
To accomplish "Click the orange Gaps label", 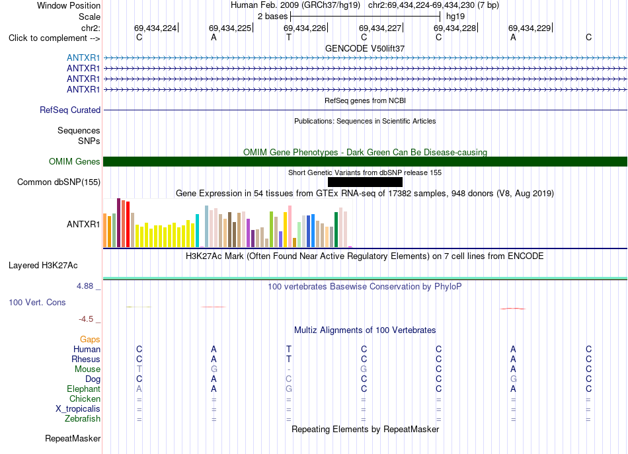I will tap(90, 340).
